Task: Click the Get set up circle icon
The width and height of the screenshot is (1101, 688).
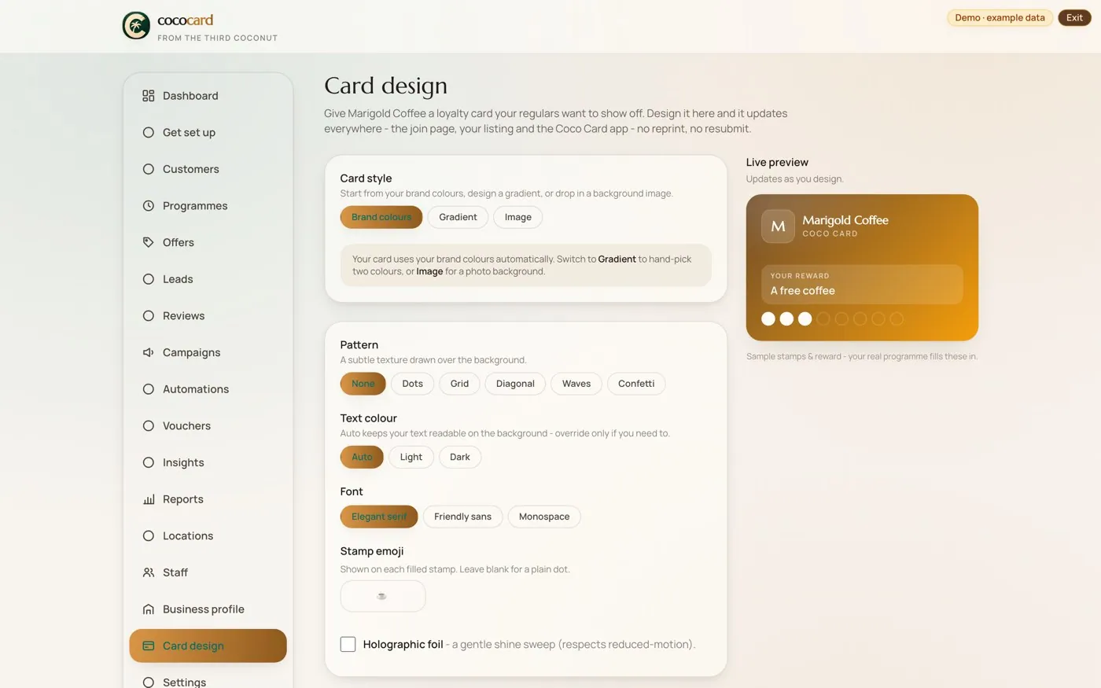Action: 148,132
